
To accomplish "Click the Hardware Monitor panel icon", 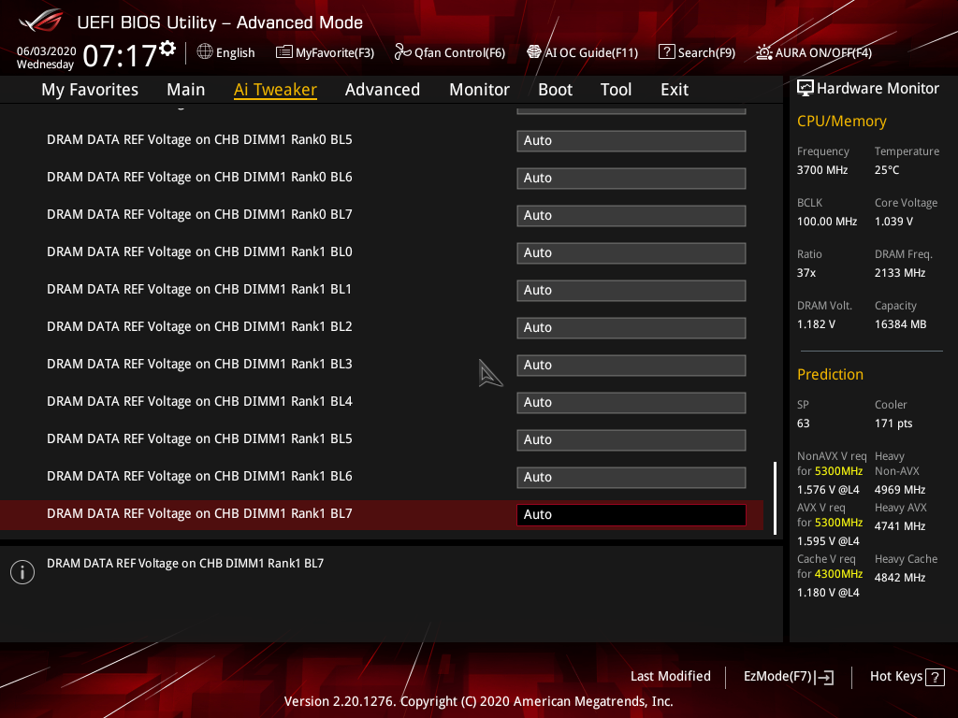I will pyautogui.click(x=806, y=87).
